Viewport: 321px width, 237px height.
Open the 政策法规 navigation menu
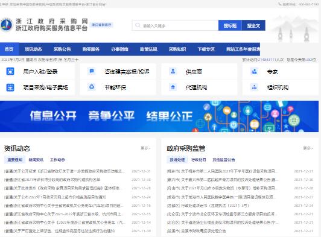(148, 49)
